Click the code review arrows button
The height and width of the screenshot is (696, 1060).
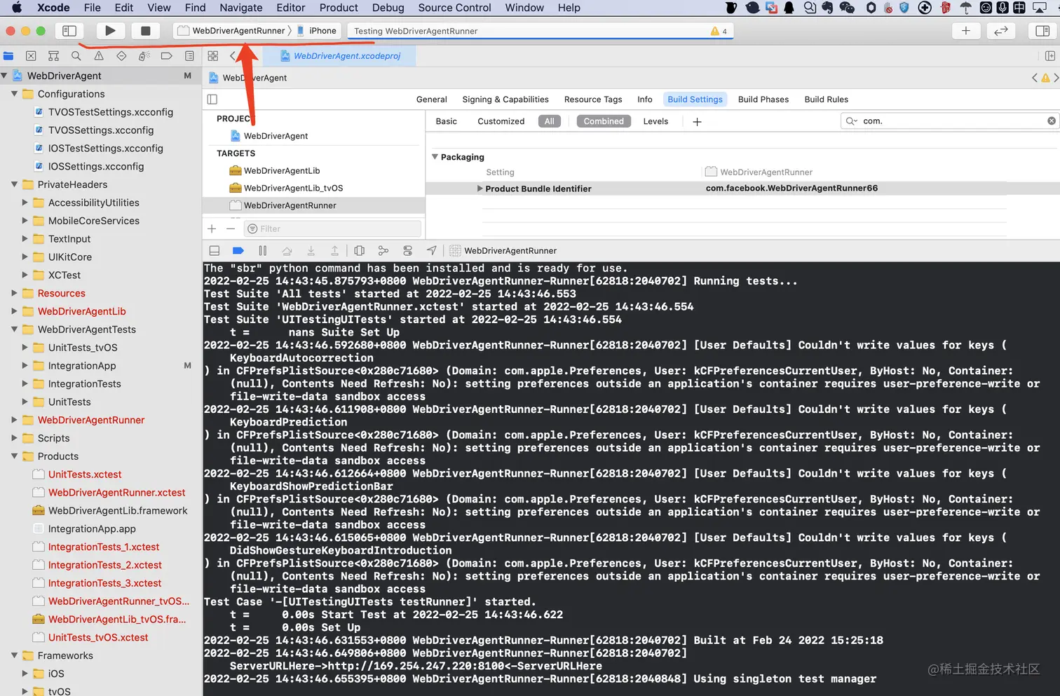1001,31
